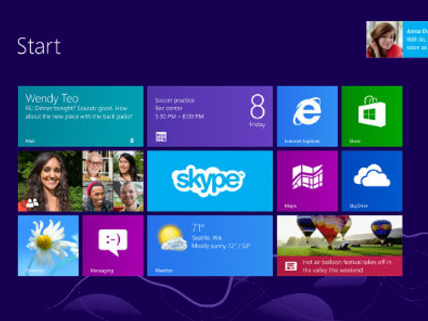The width and height of the screenshot is (428, 321).
Task: Open the Maps tile
Action: [x=307, y=181]
